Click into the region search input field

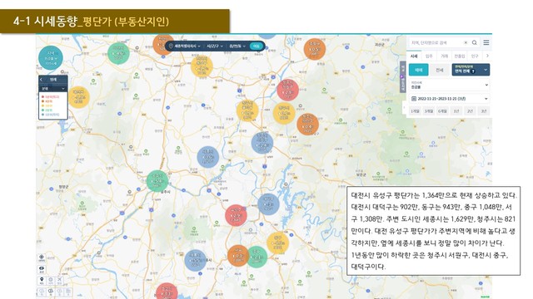tap(436, 42)
